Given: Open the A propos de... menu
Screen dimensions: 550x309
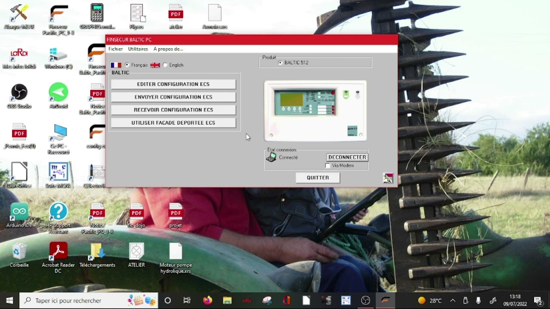Looking at the screenshot, I should [168, 49].
